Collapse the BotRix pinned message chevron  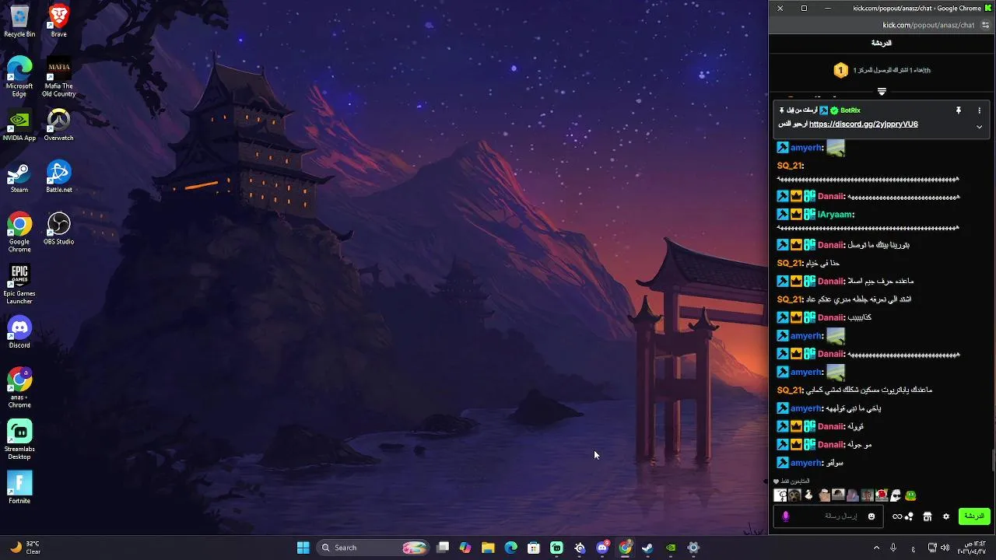979,127
